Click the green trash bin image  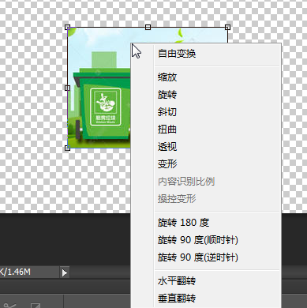(x=103, y=105)
